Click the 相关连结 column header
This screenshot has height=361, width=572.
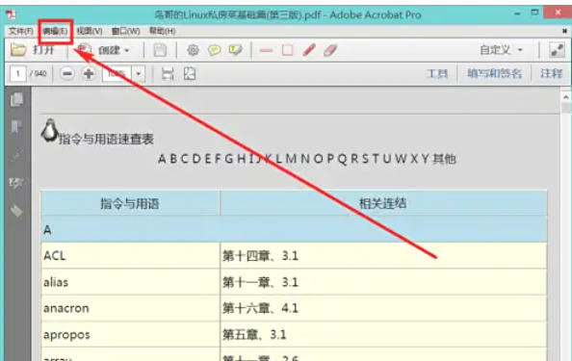(383, 203)
